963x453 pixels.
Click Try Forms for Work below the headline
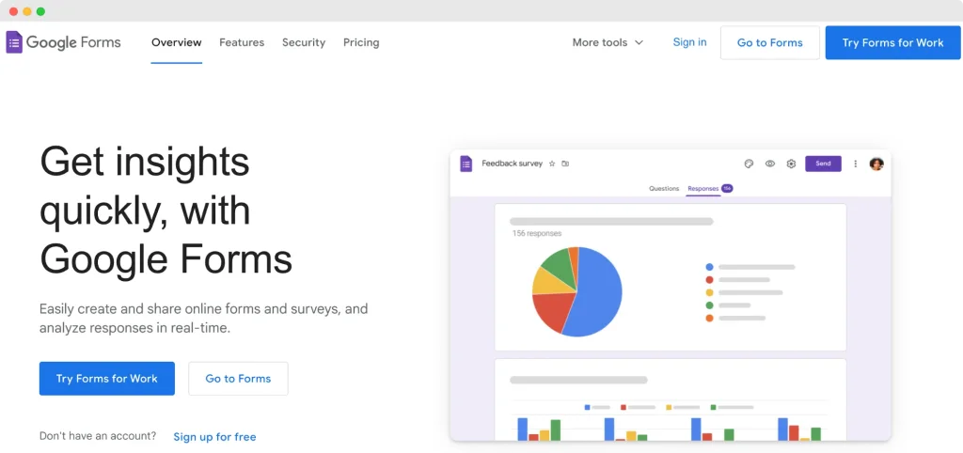click(x=107, y=379)
